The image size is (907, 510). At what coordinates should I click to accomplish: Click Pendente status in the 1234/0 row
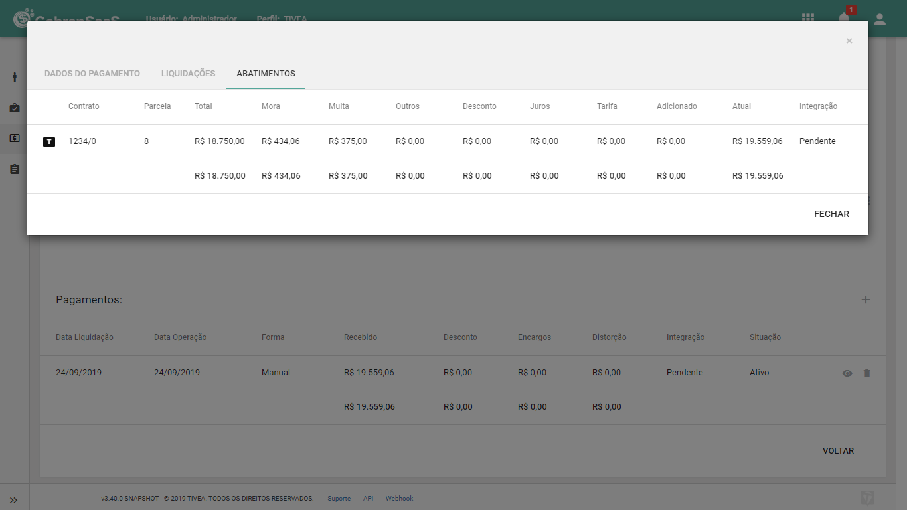(817, 141)
